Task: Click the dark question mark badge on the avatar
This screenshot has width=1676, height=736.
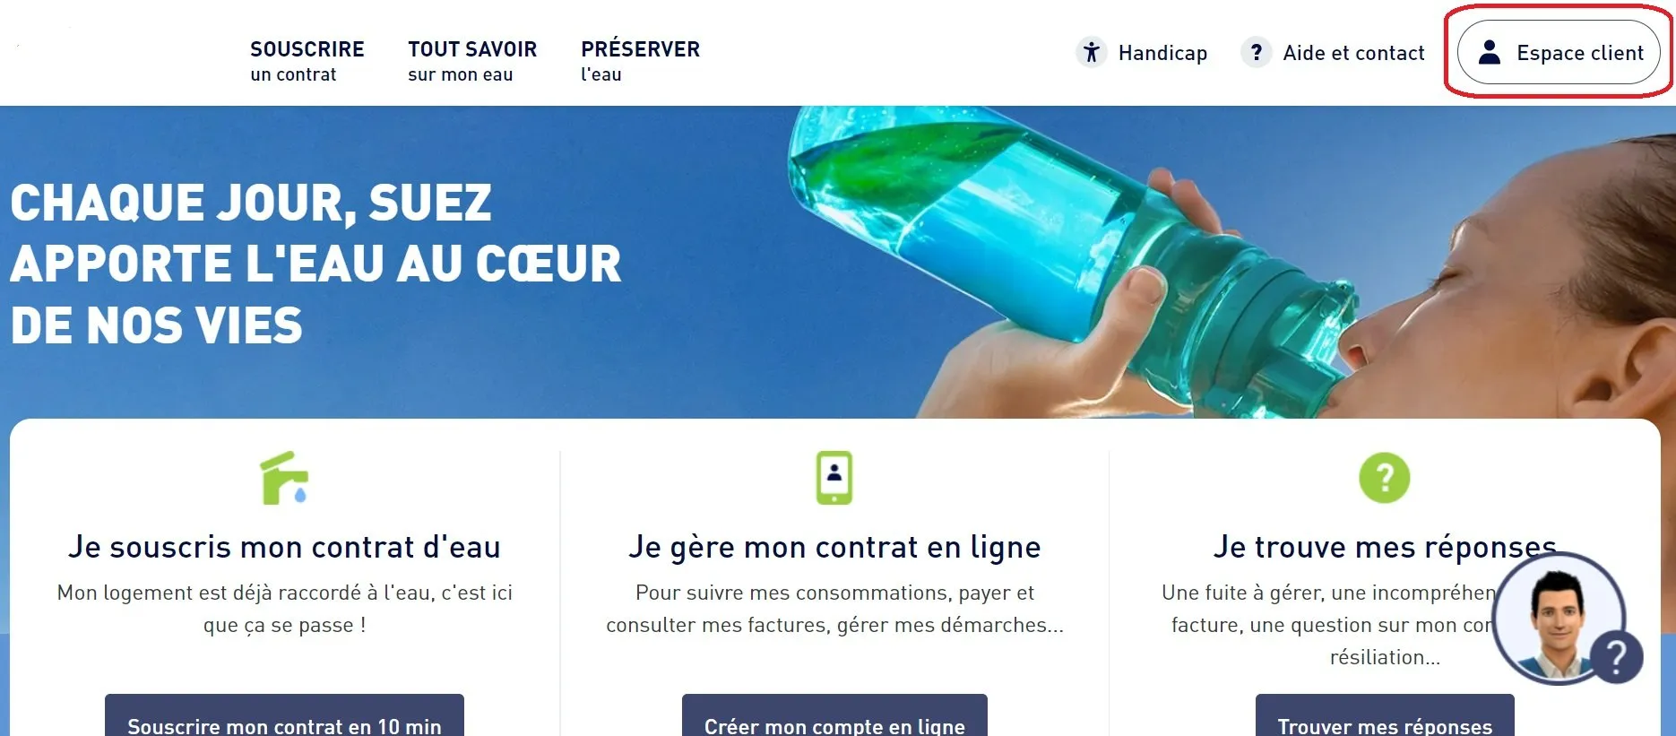Action: click(x=1618, y=657)
